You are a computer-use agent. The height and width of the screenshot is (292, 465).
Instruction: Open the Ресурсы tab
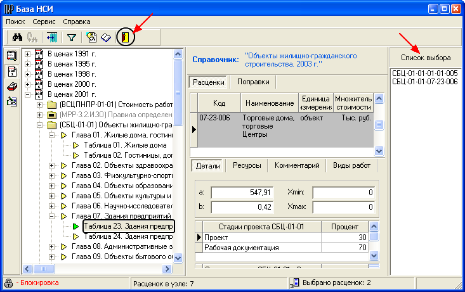[246, 165]
